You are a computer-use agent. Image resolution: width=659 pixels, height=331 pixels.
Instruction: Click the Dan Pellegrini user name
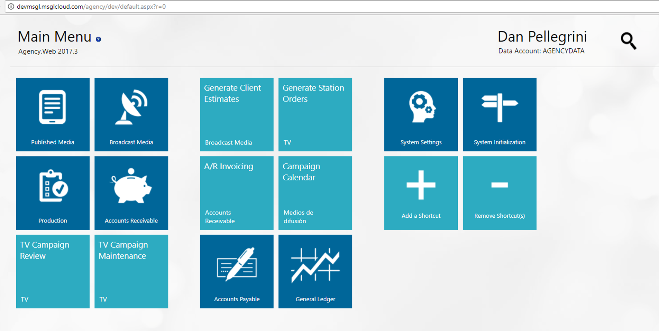pos(542,37)
